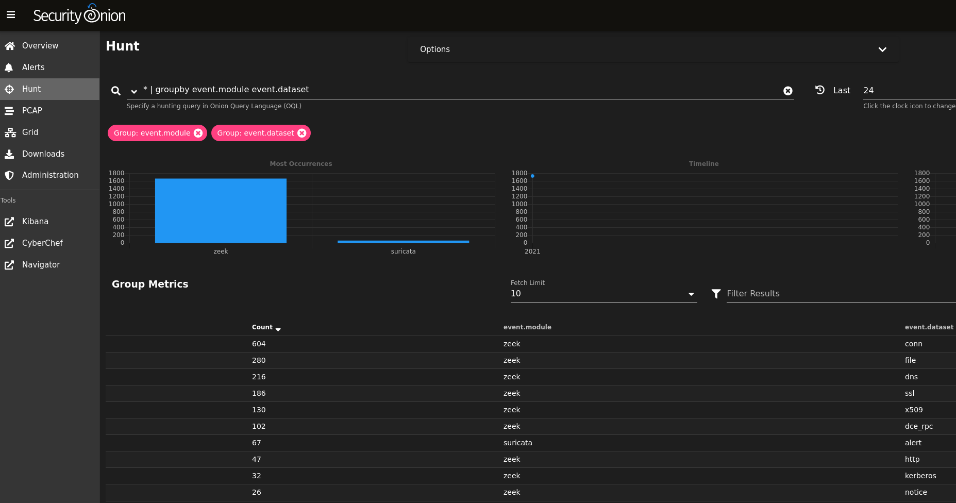Image resolution: width=956 pixels, height=503 pixels.
Task: Click the Security Onion logo
Action: tap(79, 14)
